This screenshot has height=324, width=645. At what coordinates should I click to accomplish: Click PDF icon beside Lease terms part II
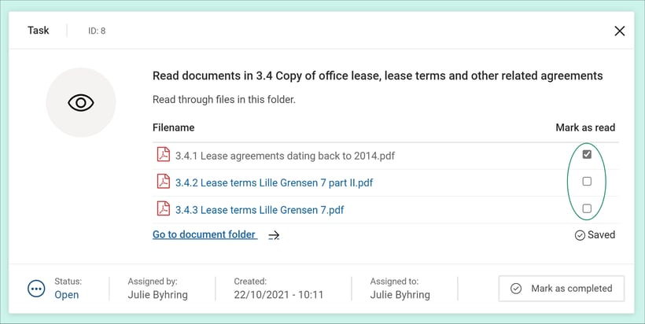click(x=163, y=182)
